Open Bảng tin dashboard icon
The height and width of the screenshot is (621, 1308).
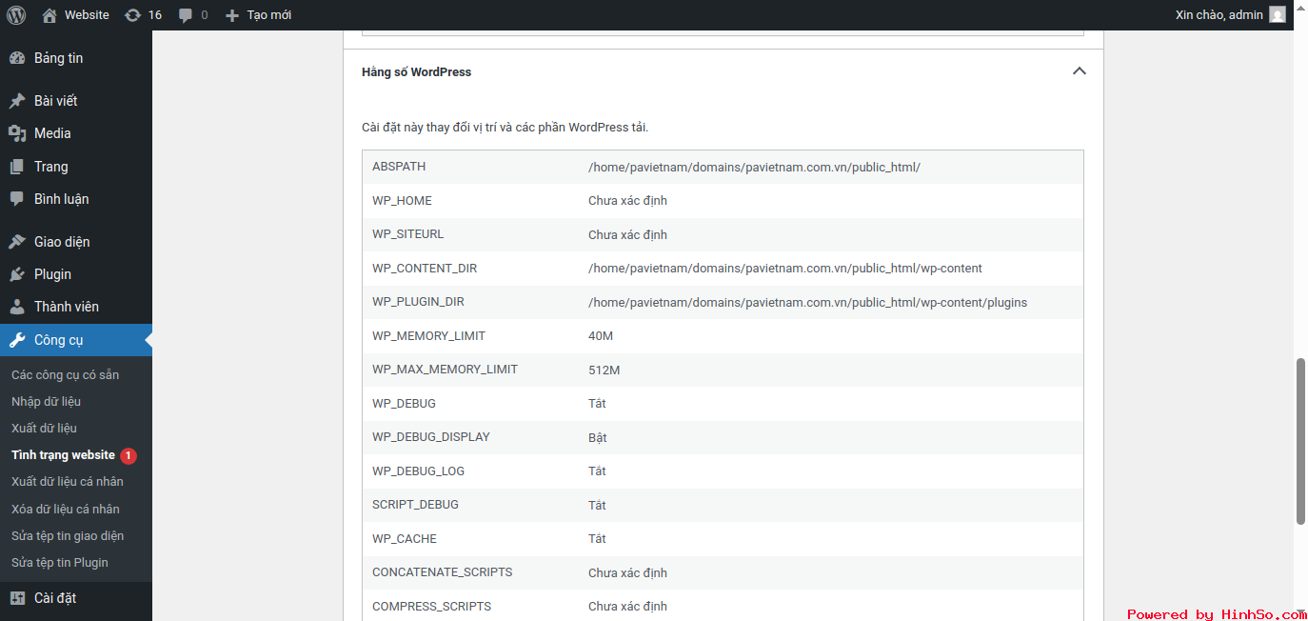pos(17,58)
